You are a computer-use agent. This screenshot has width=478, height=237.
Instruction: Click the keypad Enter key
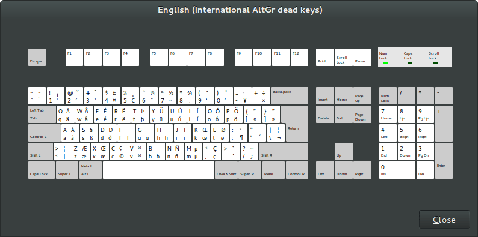tap(444, 161)
